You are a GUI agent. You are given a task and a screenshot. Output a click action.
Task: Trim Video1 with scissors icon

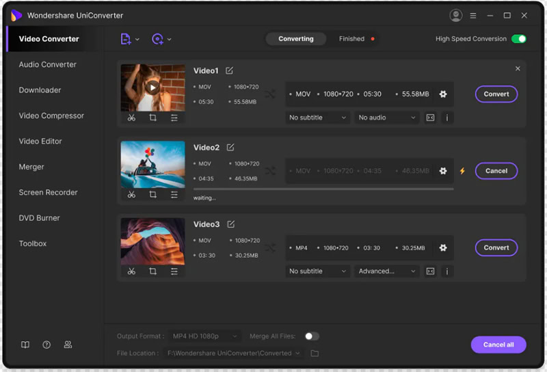(x=131, y=118)
